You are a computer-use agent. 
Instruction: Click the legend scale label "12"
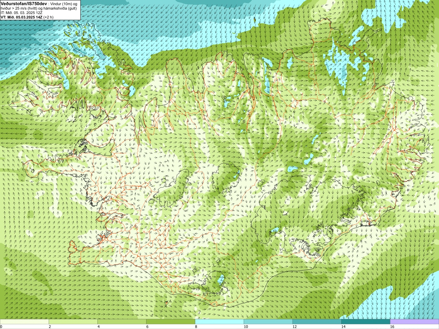click(x=294, y=327)
